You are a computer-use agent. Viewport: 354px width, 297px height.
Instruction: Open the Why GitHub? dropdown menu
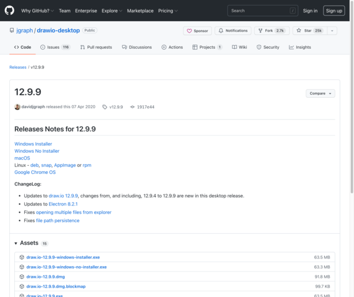37,11
